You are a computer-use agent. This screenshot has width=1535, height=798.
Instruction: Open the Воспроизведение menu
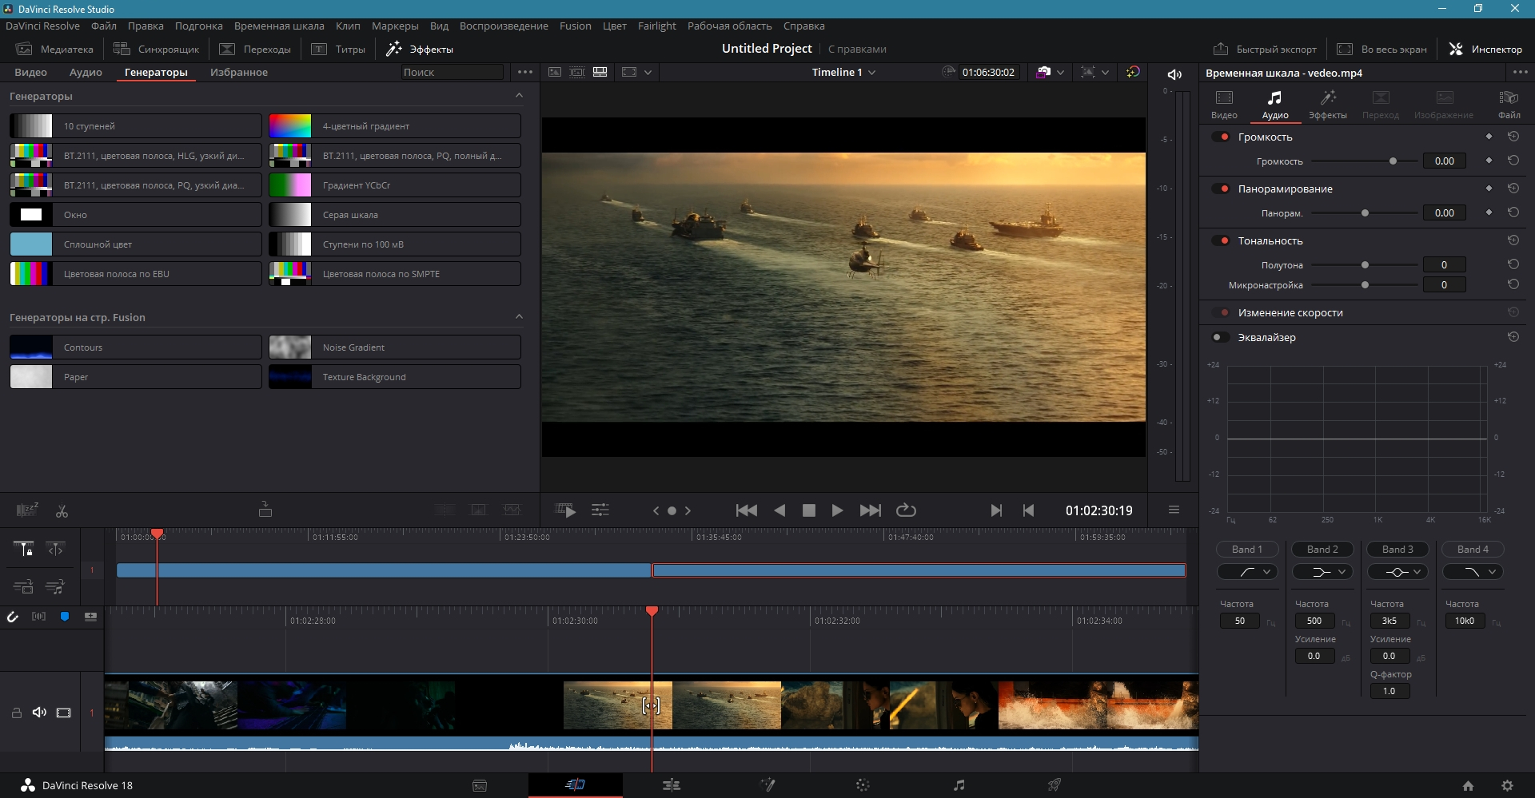click(x=504, y=26)
